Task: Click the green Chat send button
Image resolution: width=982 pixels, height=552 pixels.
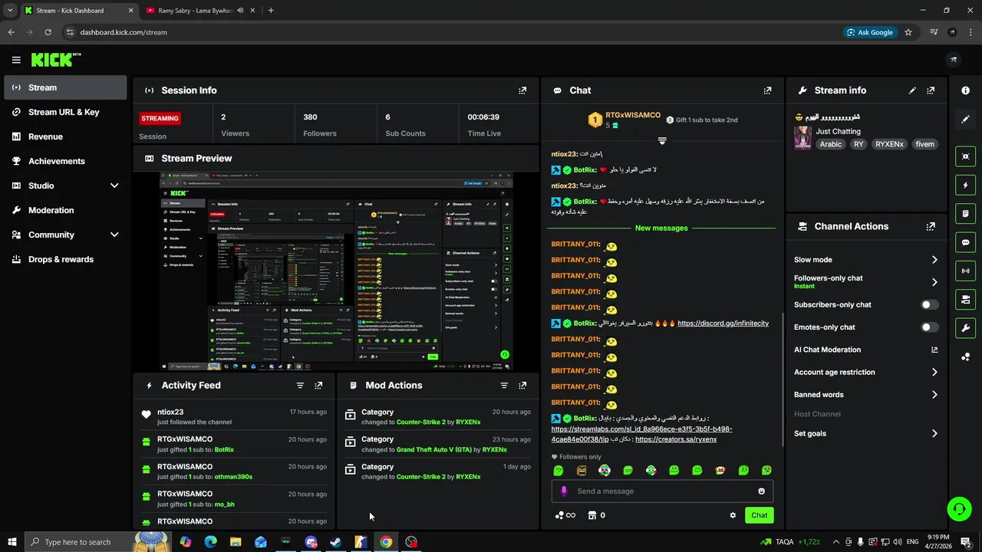Action: tap(759, 515)
